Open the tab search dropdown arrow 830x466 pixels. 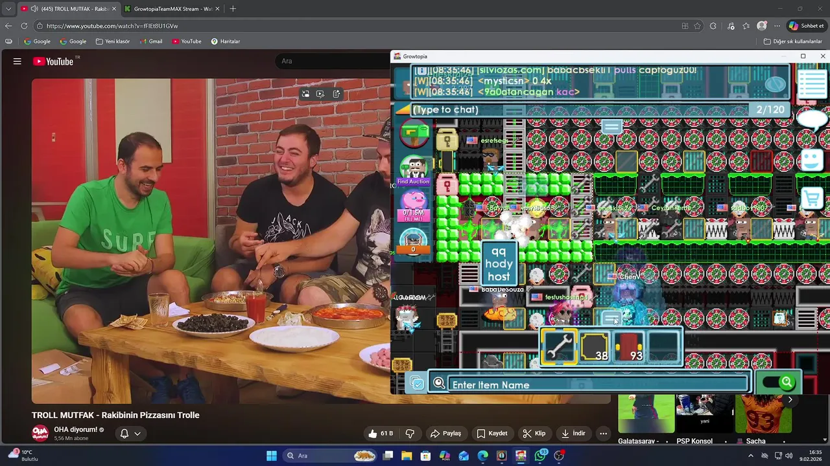tap(8, 9)
